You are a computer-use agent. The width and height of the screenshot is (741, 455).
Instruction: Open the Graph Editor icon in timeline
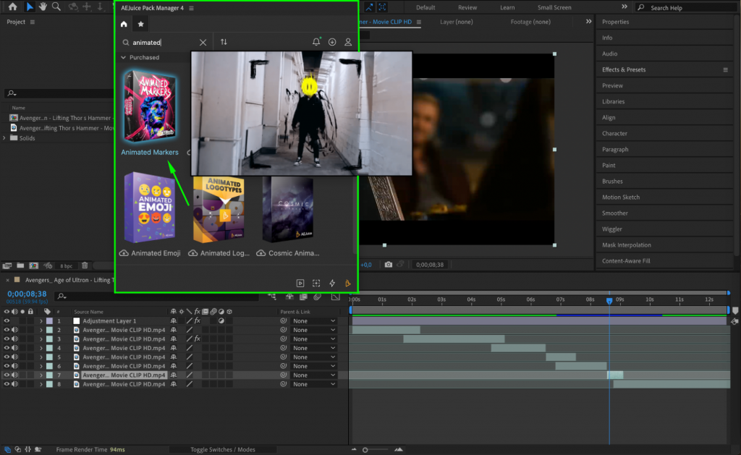(x=335, y=297)
